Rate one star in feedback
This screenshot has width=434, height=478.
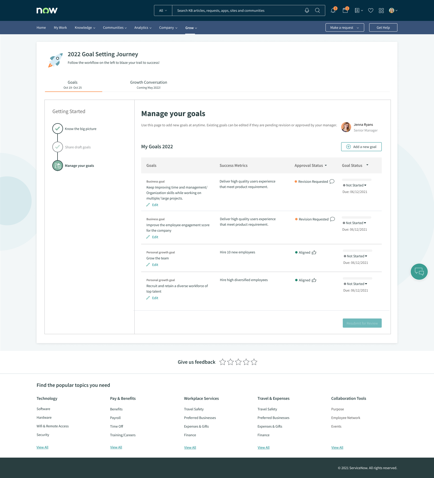[222, 362]
